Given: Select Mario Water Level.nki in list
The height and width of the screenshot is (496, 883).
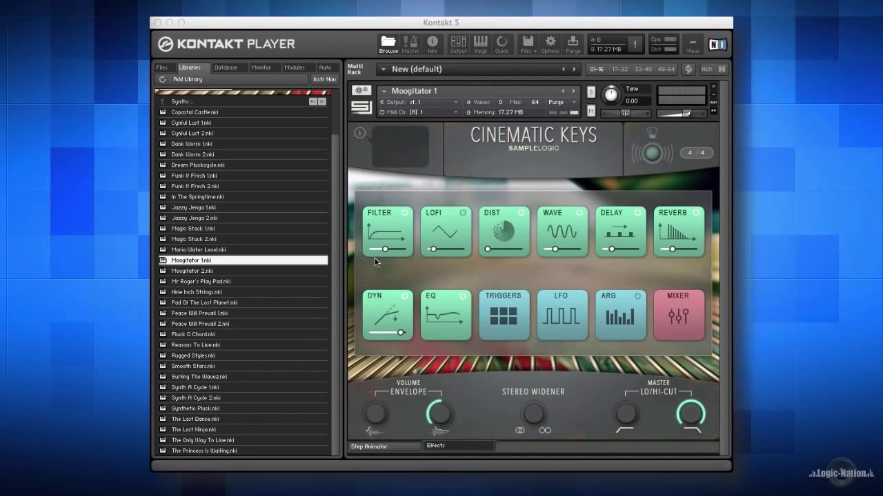Looking at the screenshot, I should [x=242, y=249].
